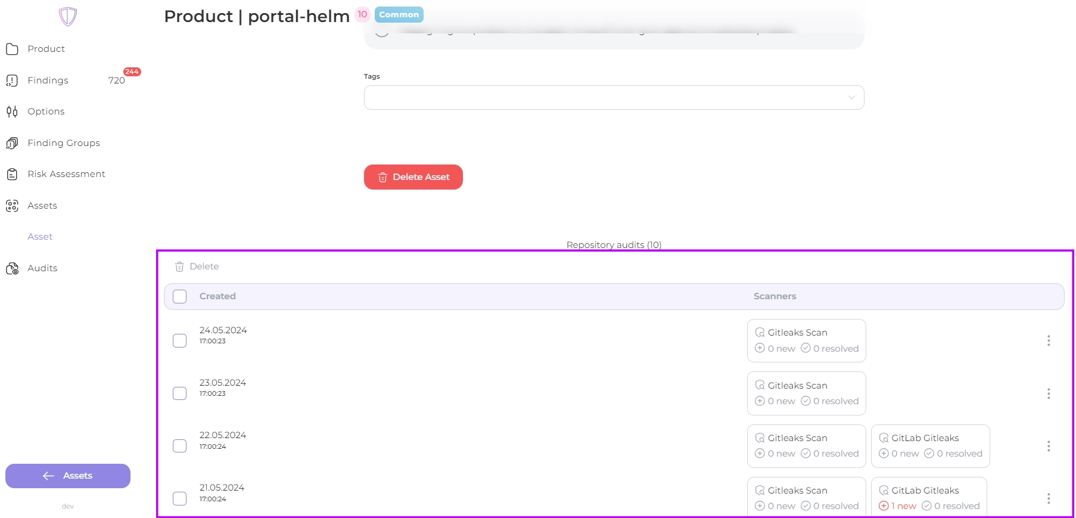
Task: Select the 24.05.2024 audit checkbox
Action: click(x=179, y=341)
